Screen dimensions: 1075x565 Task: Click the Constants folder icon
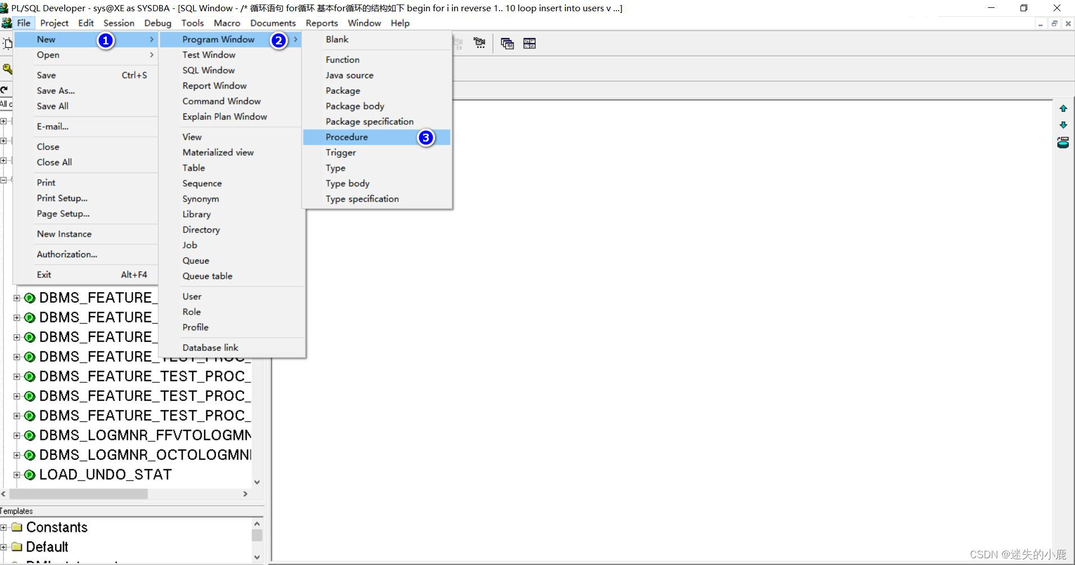click(x=17, y=527)
